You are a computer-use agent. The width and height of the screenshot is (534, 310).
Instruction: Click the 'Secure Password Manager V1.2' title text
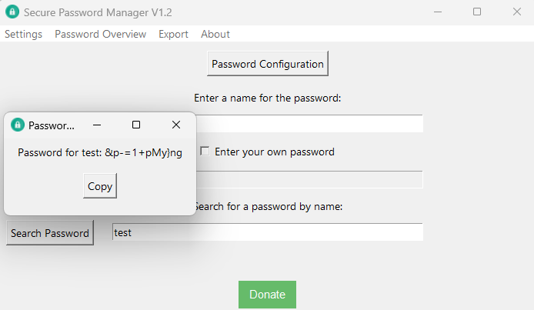(98, 12)
